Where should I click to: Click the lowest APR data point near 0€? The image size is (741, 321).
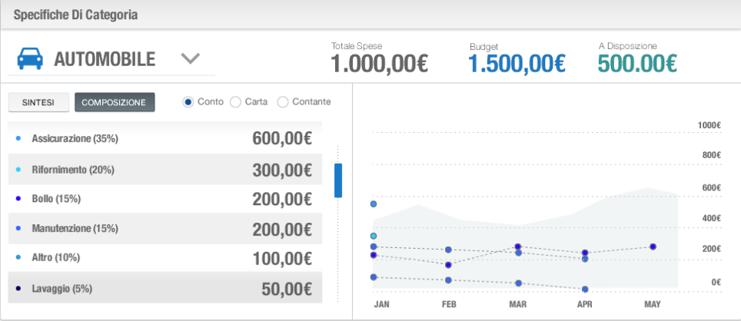coord(585,289)
